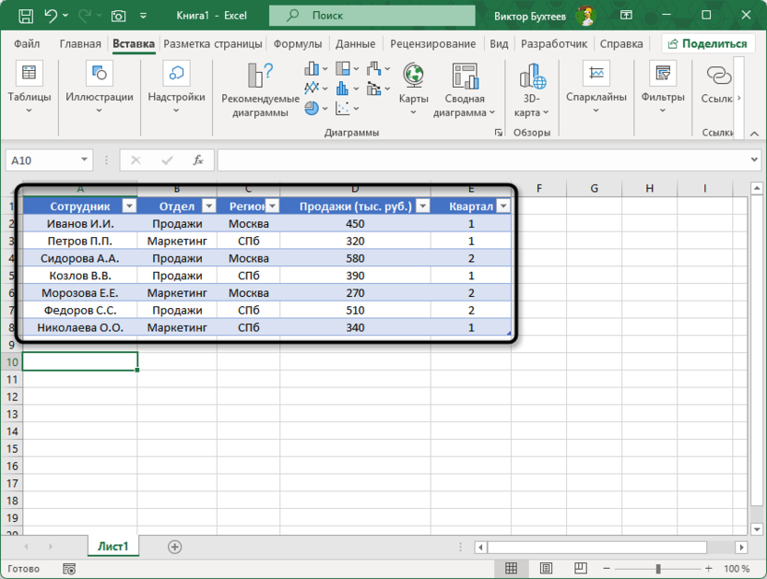Image resolution: width=767 pixels, height=579 pixels.
Task: Click the Save icon in the title bar
Action: coord(25,16)
